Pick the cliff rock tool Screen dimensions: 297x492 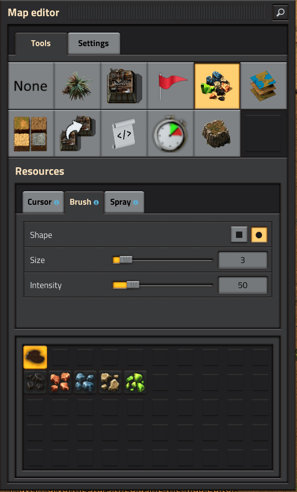tap(217, 134)
